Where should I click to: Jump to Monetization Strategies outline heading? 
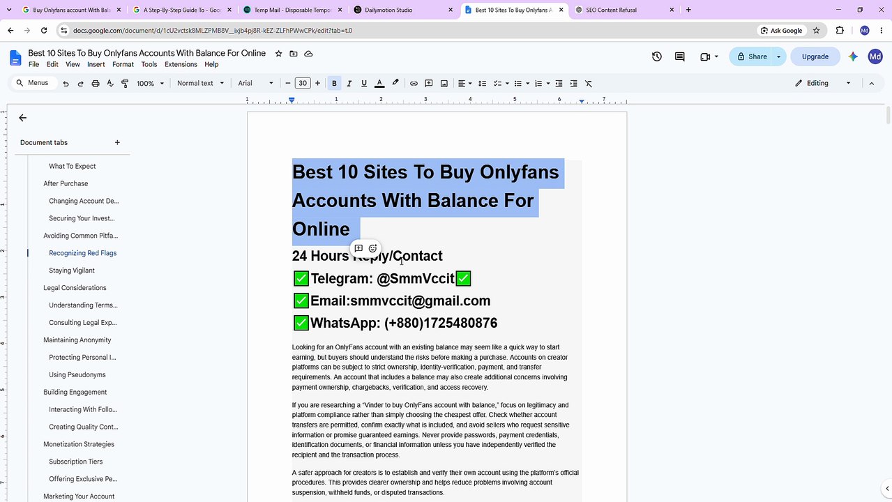click(79, 444)
